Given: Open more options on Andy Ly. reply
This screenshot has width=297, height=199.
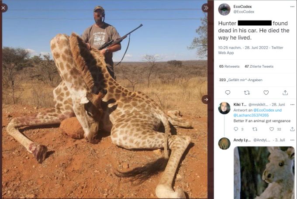Looking at the screenshot, I should (x=292, y=140).
